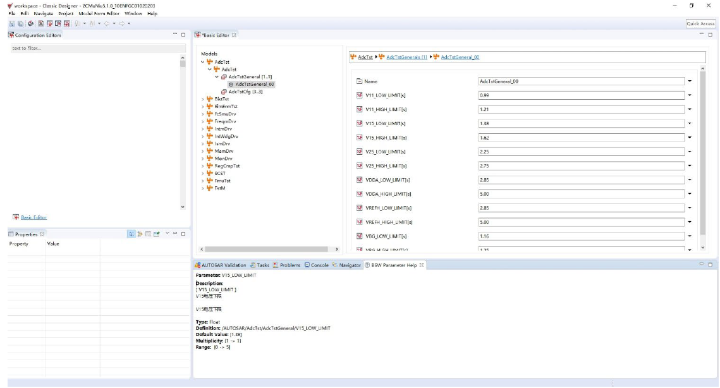Click the 'text to filter' input field
720x388 pixels.
(x=98, y=48)
